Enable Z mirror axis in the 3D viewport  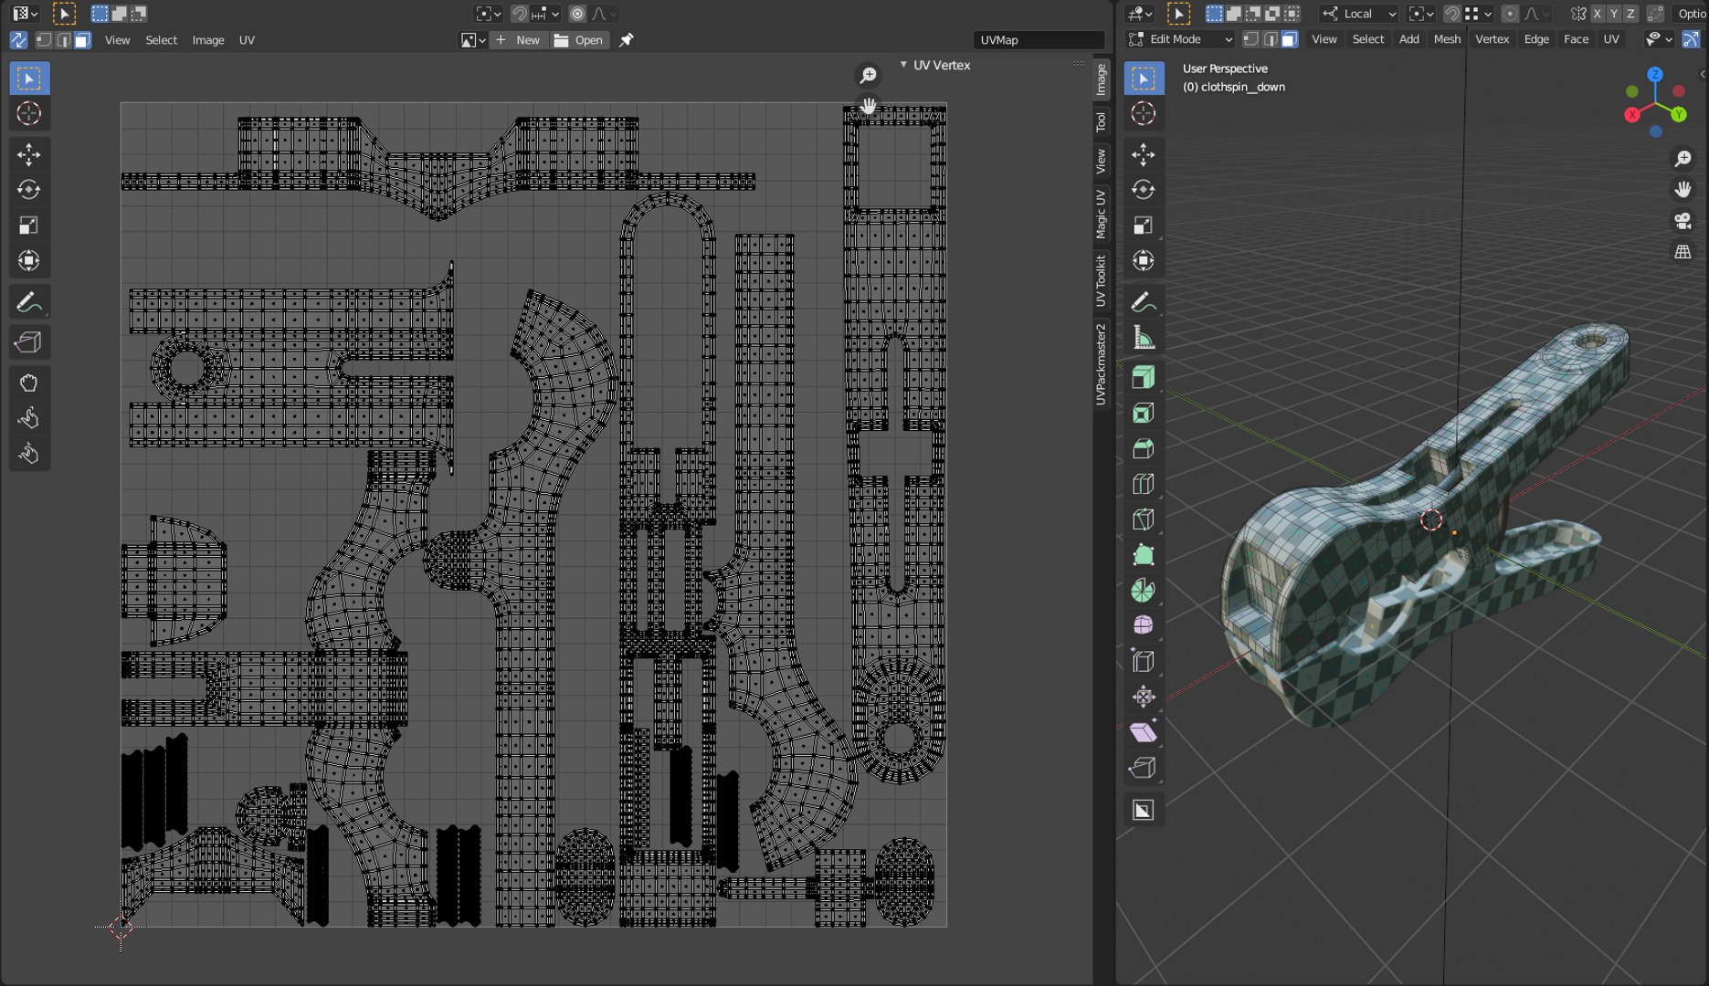[x=1630, y=14]
